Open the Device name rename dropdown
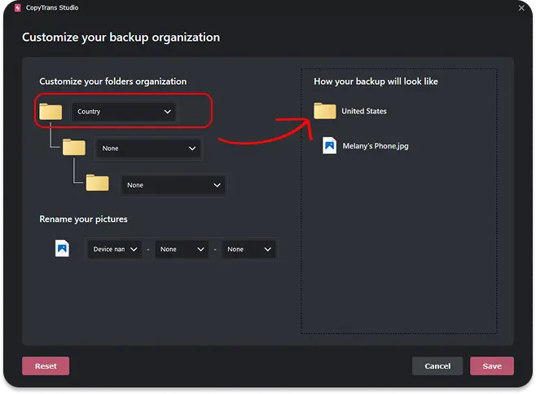This screenshot has height=394, width=536. pos(115,249)
